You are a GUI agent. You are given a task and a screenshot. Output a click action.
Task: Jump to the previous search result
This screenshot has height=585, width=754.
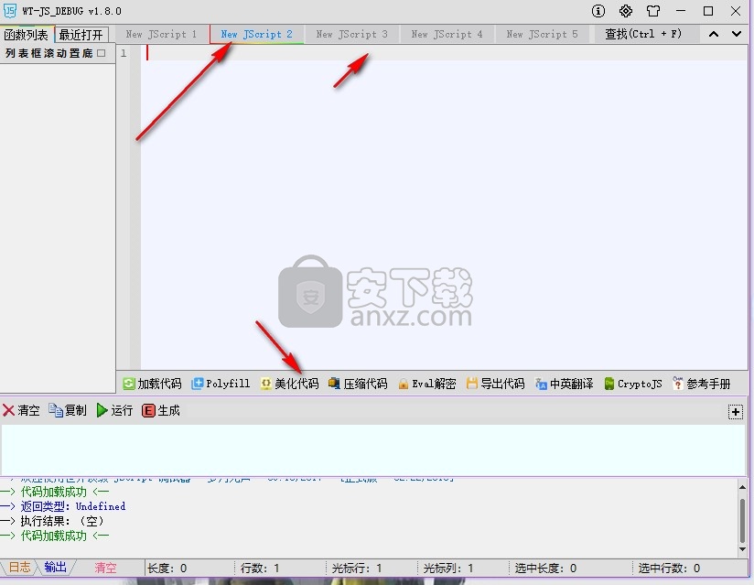click(x=714, y=34)
